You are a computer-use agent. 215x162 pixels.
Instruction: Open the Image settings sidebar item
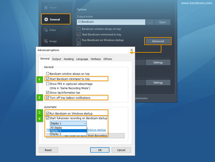50,41
